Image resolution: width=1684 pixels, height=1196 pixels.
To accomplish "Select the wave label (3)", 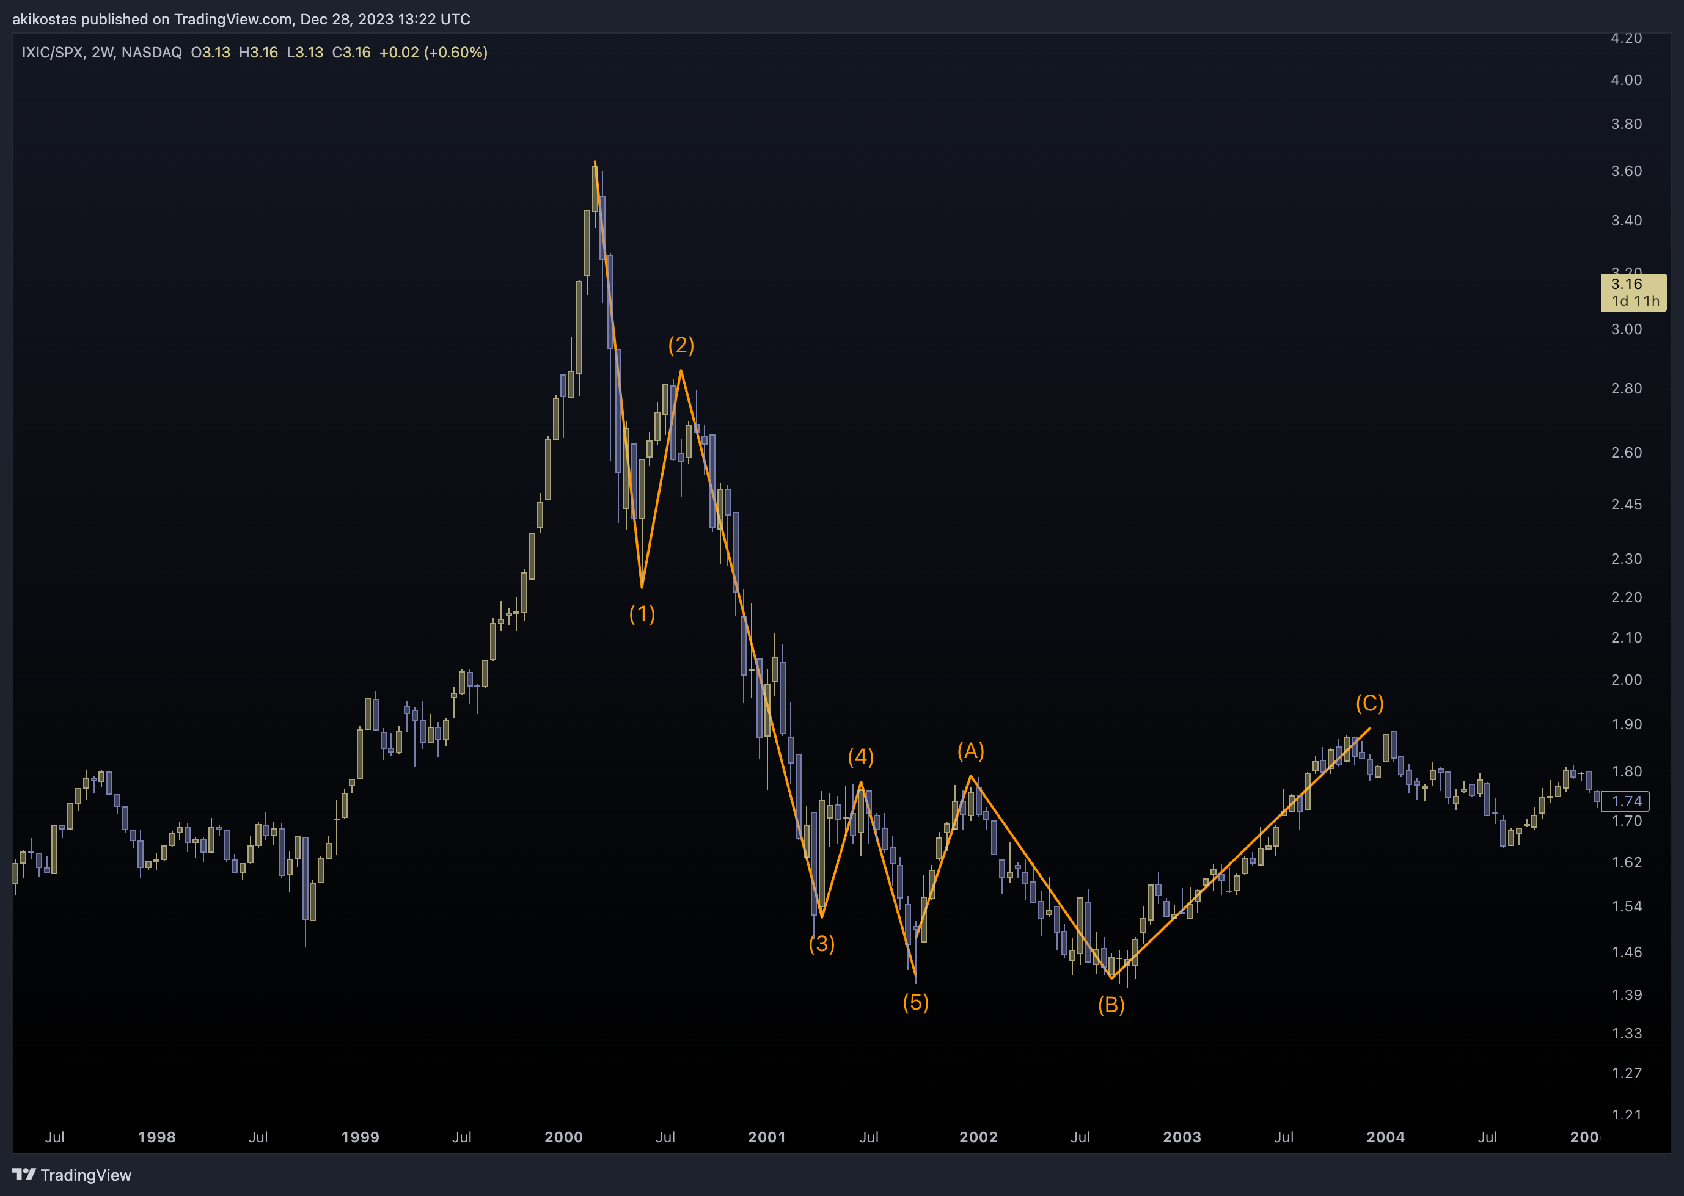I will (x=821, y=943).
